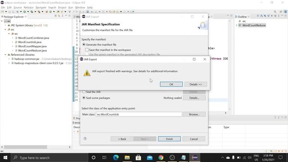The image size is (288, 162).
Task: Click Browse... next to Main class
Action: click(x=194, y=114)
